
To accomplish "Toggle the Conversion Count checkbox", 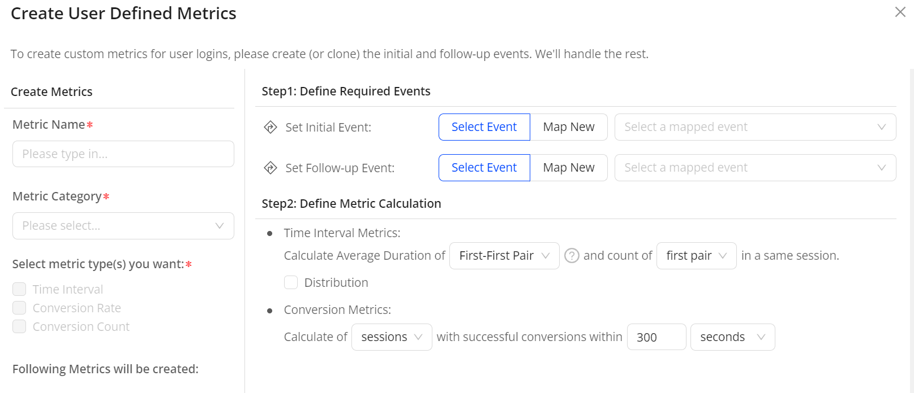I will 19,326.
